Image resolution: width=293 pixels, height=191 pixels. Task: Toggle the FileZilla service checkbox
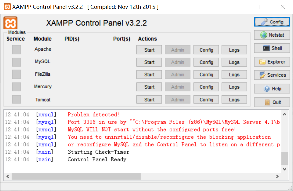(16, 74)
